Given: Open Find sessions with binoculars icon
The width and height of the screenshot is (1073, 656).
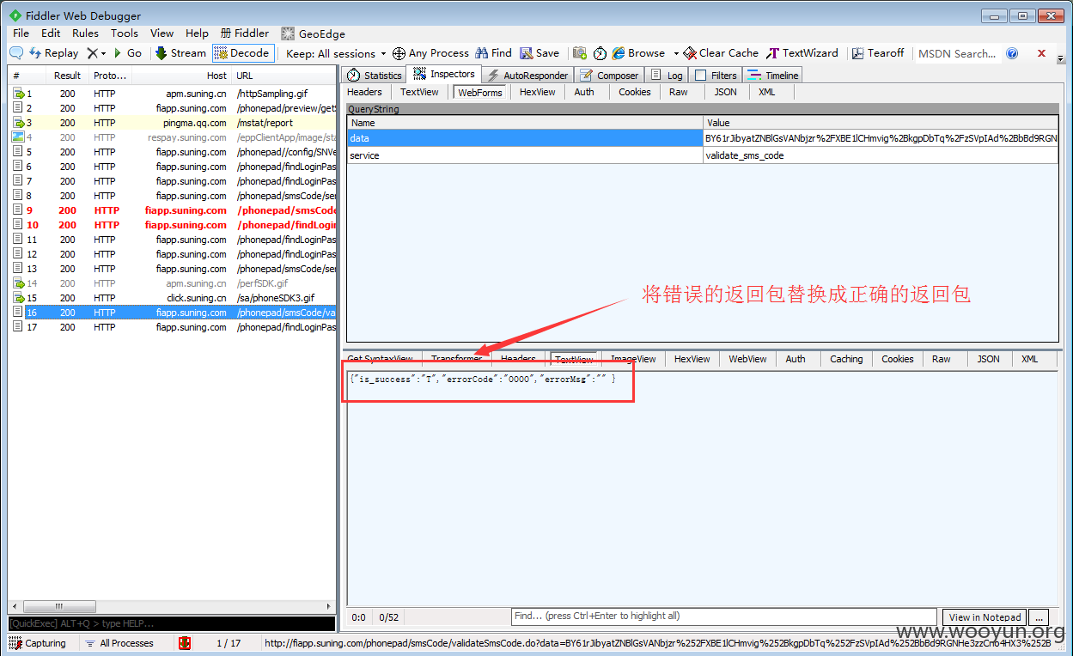Looking at the screenshot, I should 493,53.
